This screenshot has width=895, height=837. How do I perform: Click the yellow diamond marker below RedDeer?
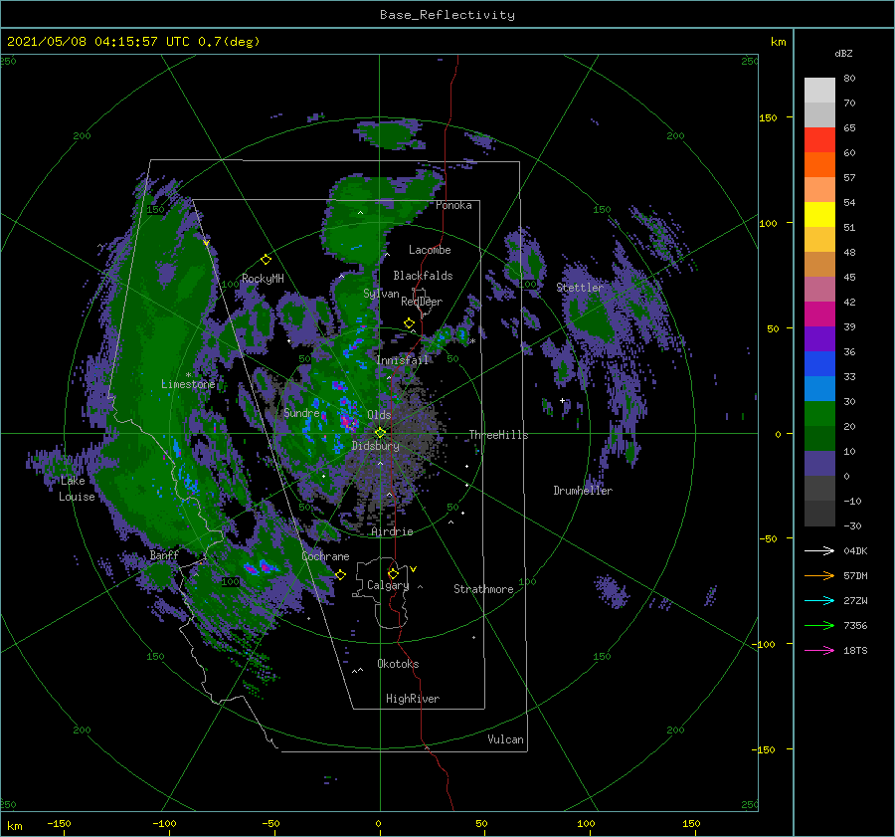pyautogui.click(x=410, y=323)
